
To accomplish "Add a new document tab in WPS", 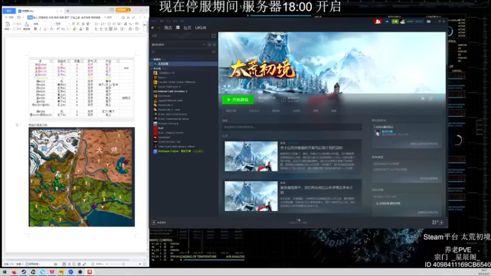I will [68, 11].
